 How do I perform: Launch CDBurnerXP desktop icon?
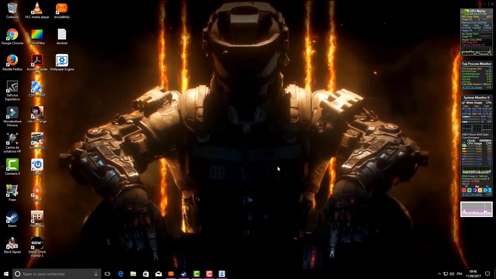[37, 89]
